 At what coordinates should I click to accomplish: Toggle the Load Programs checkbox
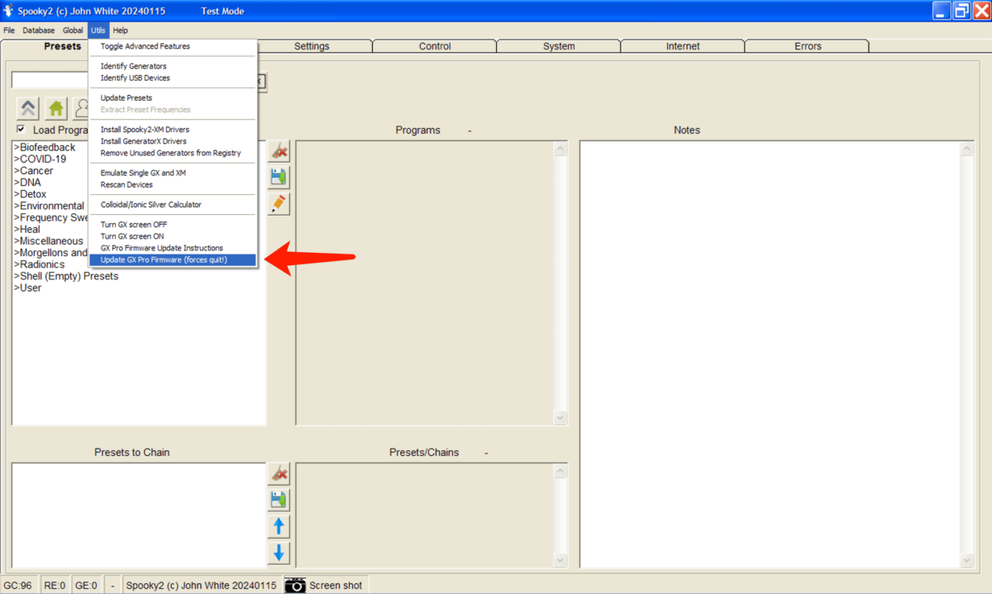pos(21,129)
